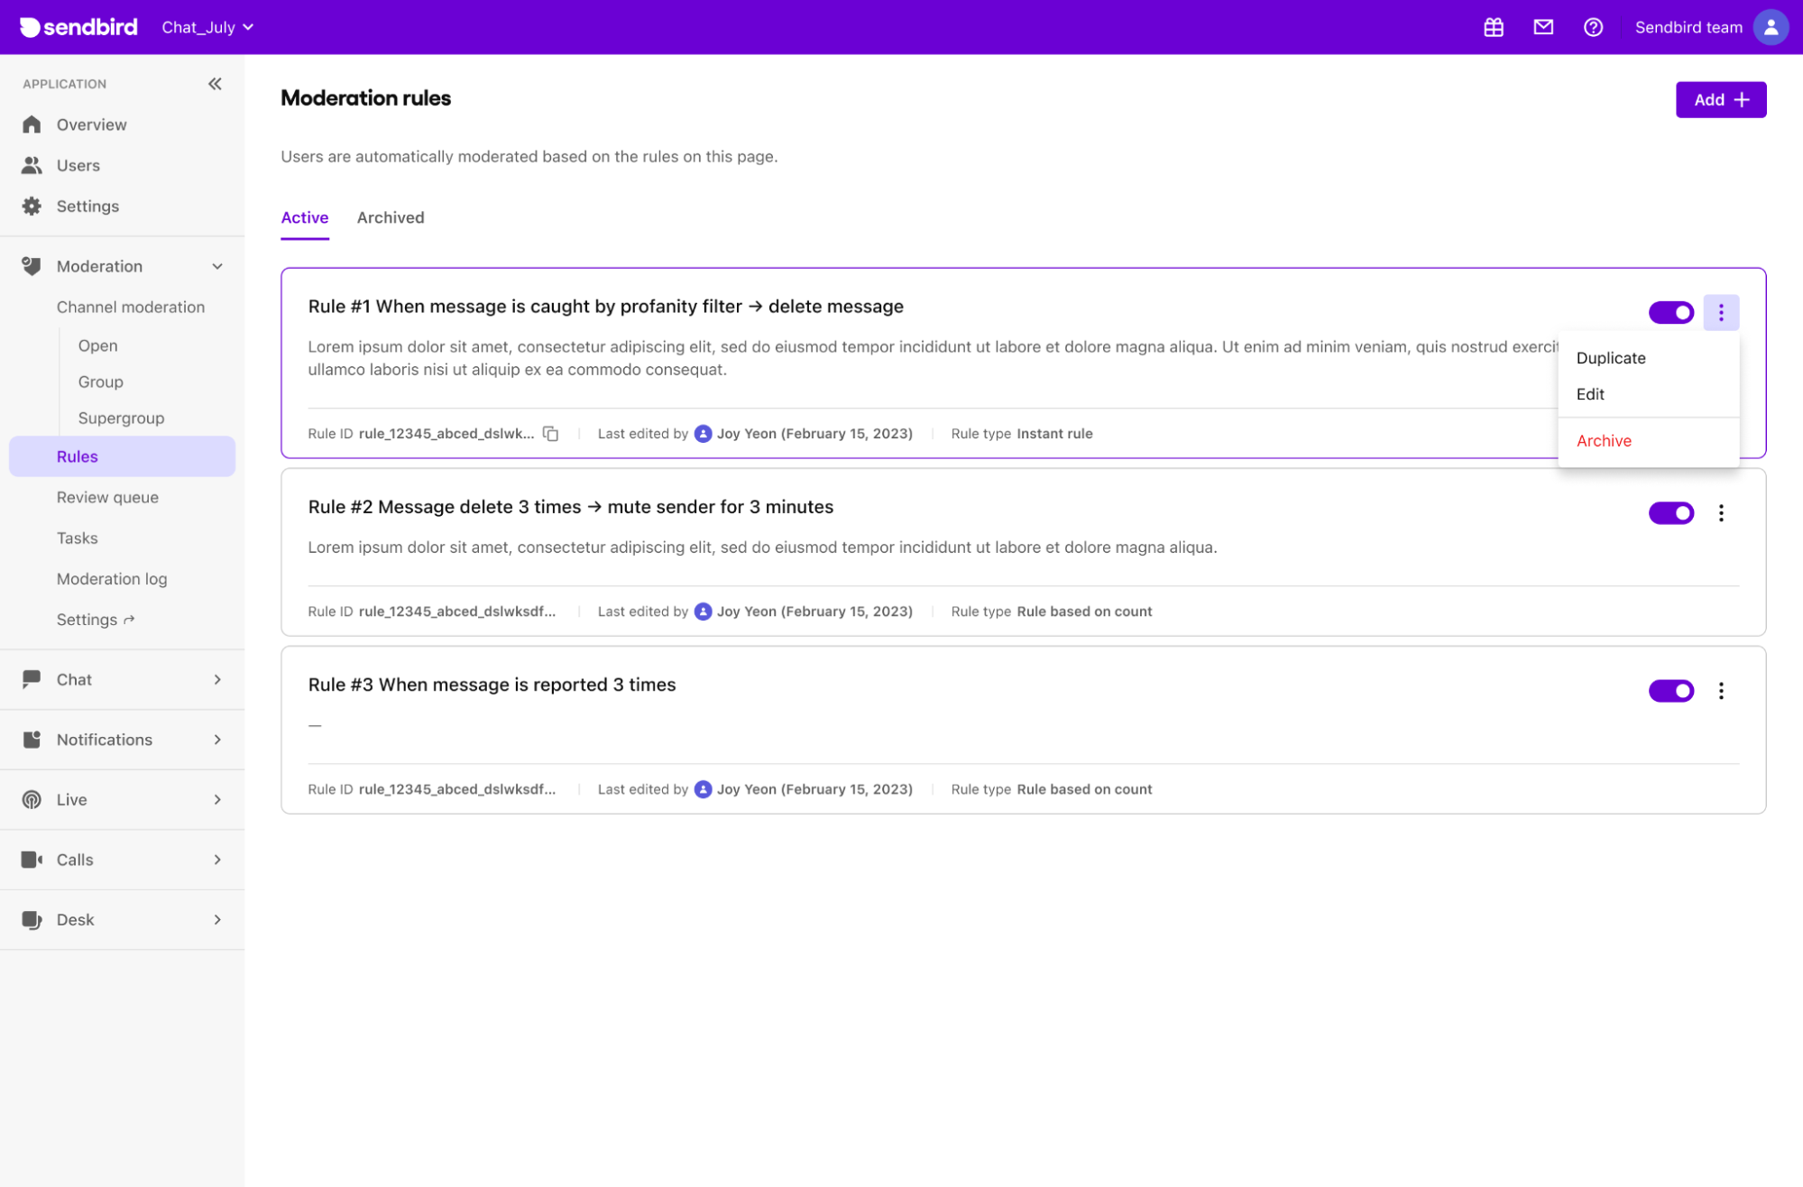
Task: Turn off Rule #3
Action: [1670, 690]
